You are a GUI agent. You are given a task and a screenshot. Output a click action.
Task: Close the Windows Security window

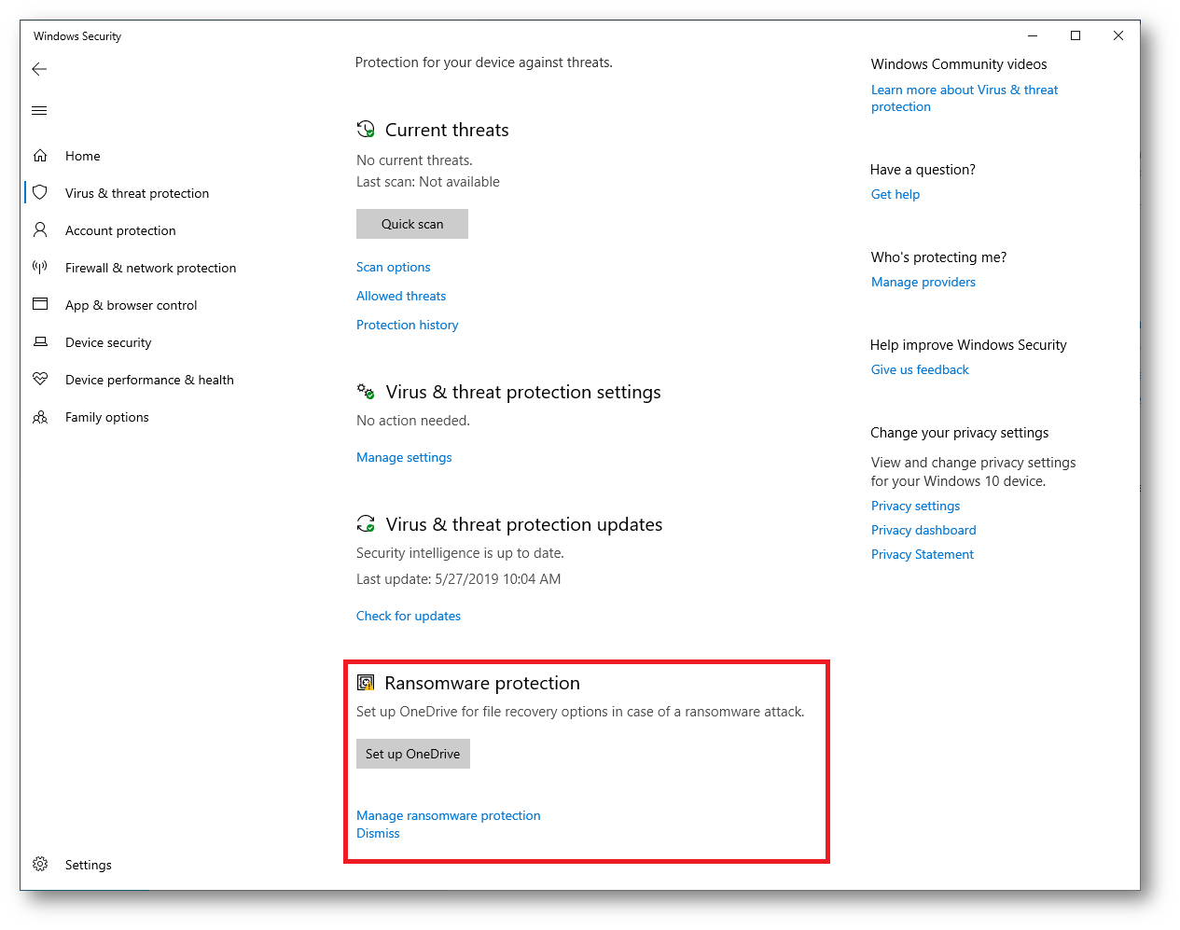click(1118, 35)
